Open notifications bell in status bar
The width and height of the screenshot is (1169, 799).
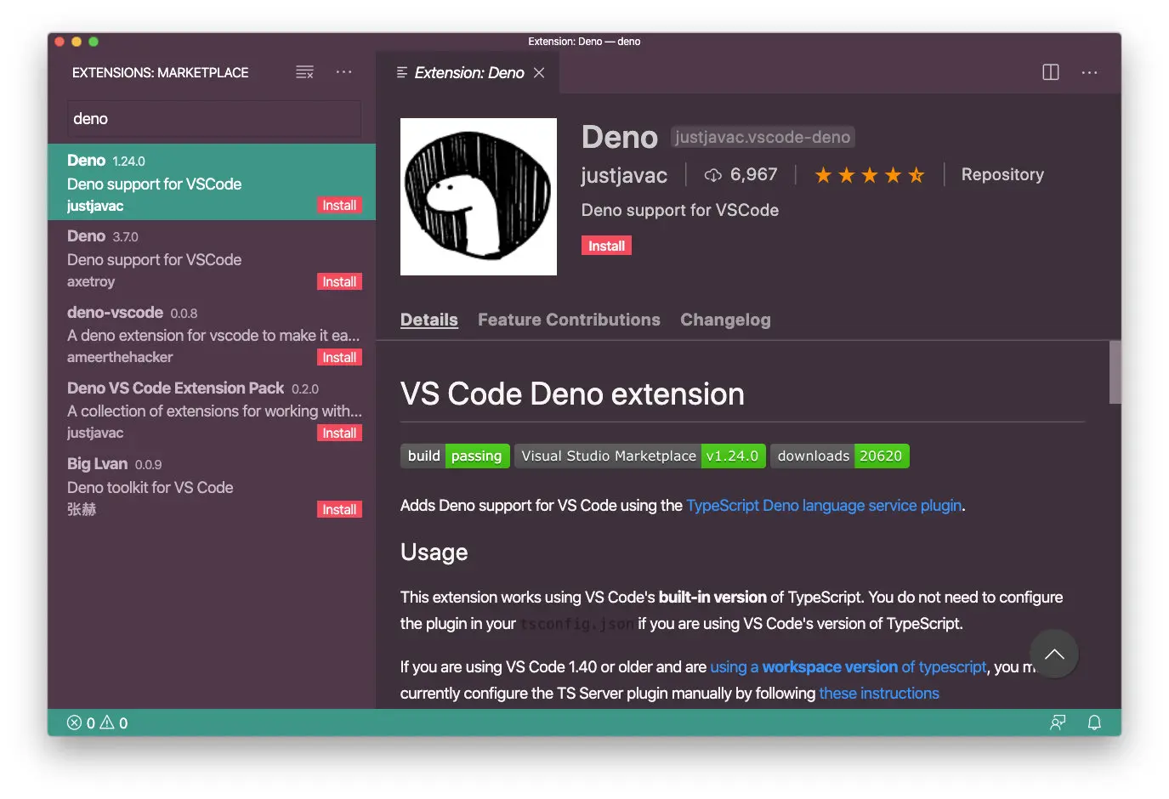tap(1094, 722)
